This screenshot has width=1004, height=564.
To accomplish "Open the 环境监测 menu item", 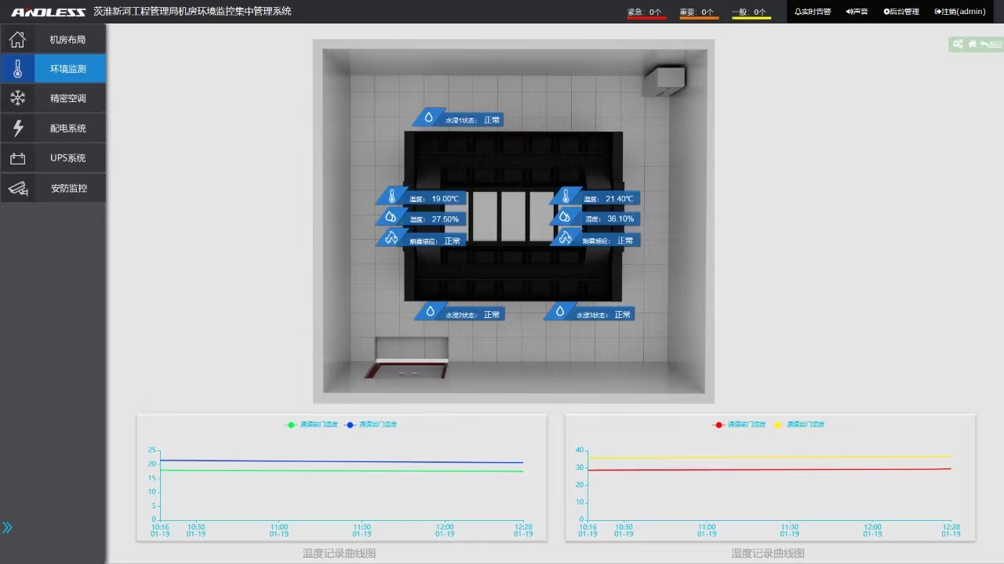I will click(x=67, y=69).
